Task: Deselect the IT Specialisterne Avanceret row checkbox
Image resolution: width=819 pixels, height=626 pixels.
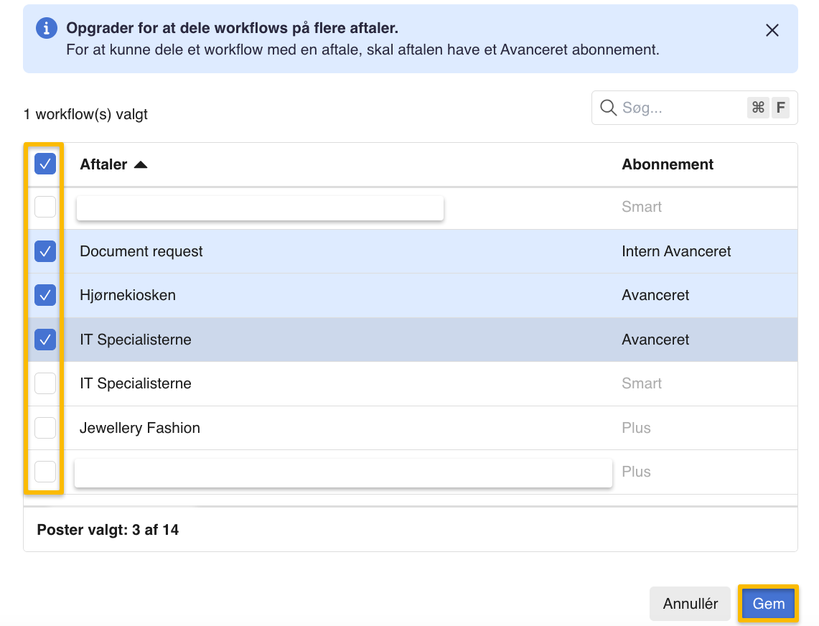Action: (x=45, y=340)
